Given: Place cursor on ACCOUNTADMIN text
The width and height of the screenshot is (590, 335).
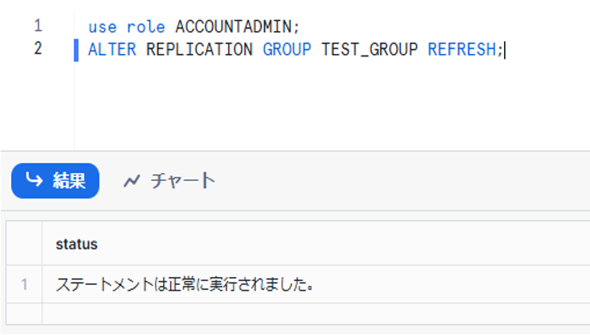Looking at the screenshot, I should pyautogui.click(x=233, y=26).
